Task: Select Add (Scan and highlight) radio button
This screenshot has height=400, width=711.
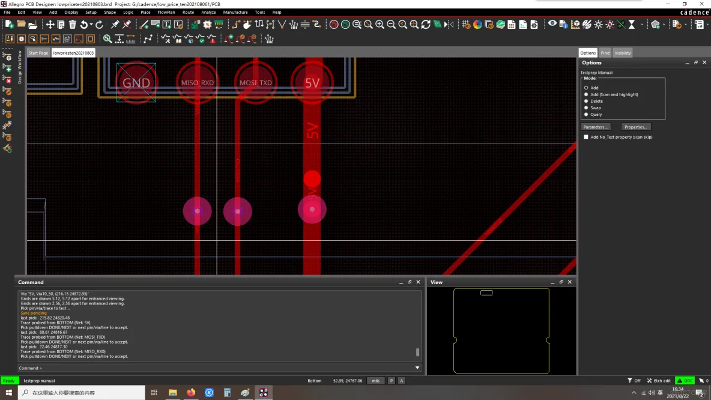Action: pyautogui.click(x=586, y=94)
